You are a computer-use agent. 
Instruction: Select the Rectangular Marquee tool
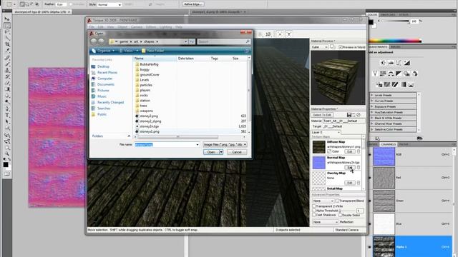pyautogui.click(x=7, y=26)
